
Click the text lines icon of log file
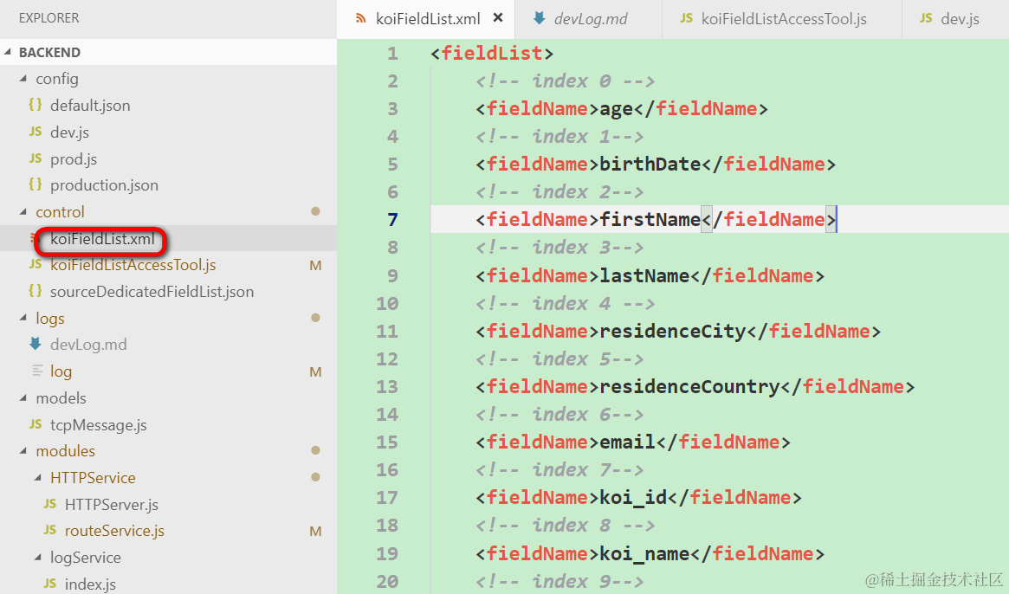[x=37, y=371]
